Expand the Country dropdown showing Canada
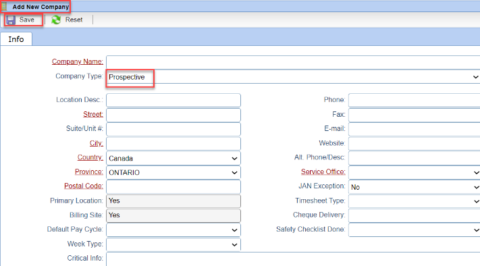The image size is (480, 266). (x=174, y=158)
